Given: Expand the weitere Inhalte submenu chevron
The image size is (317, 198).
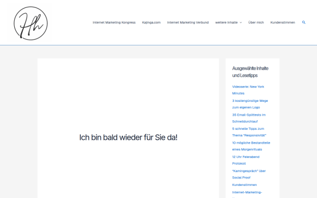Looking at the screenshot, I should click(x=240, y=23).
